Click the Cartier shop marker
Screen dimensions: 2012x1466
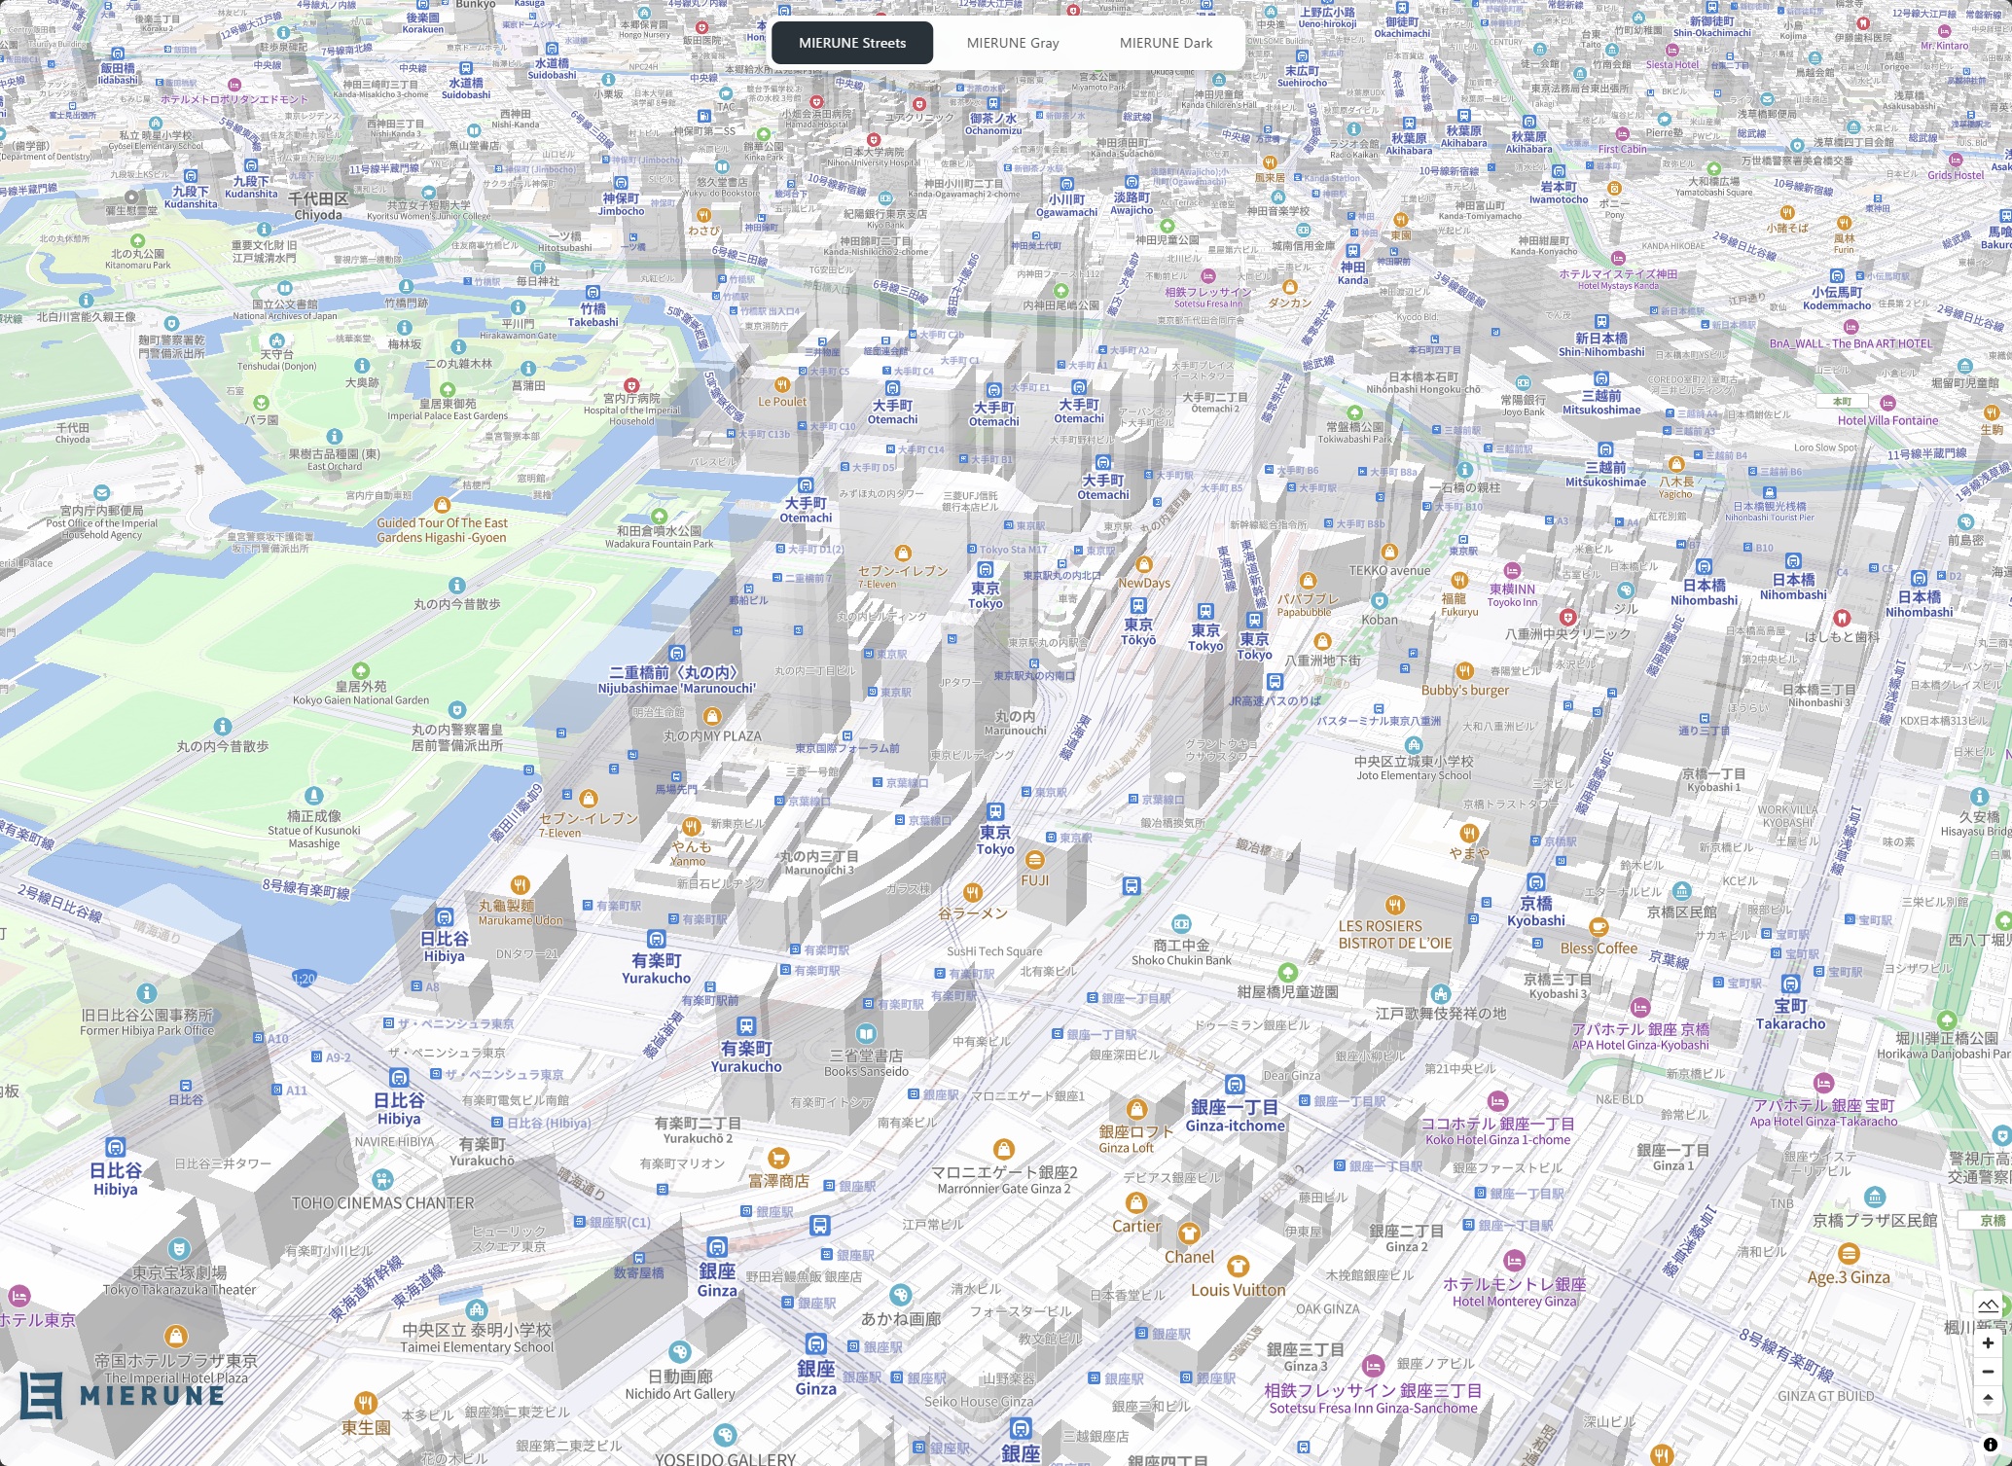coord(1135,1202)
